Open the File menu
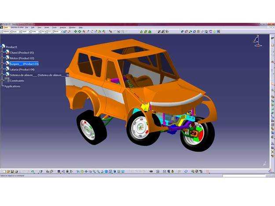 coord(27,28)
